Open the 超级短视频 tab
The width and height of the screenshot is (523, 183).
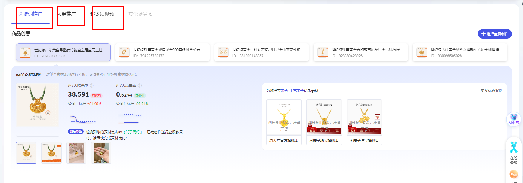[x=102, y=14]
